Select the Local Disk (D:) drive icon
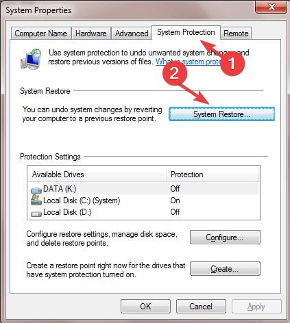 36,214
